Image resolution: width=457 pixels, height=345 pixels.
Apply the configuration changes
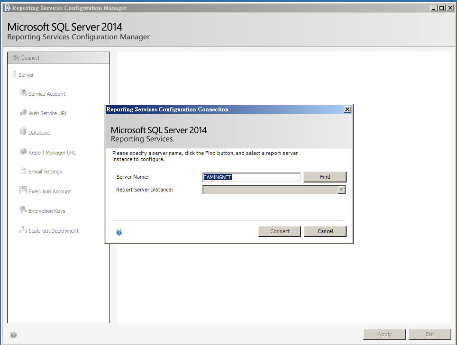point(384,334)
